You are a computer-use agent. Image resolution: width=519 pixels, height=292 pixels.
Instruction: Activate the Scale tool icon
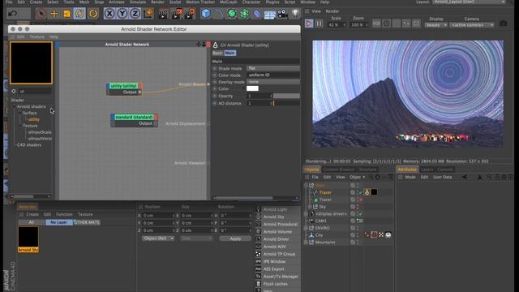pos(66,14)
